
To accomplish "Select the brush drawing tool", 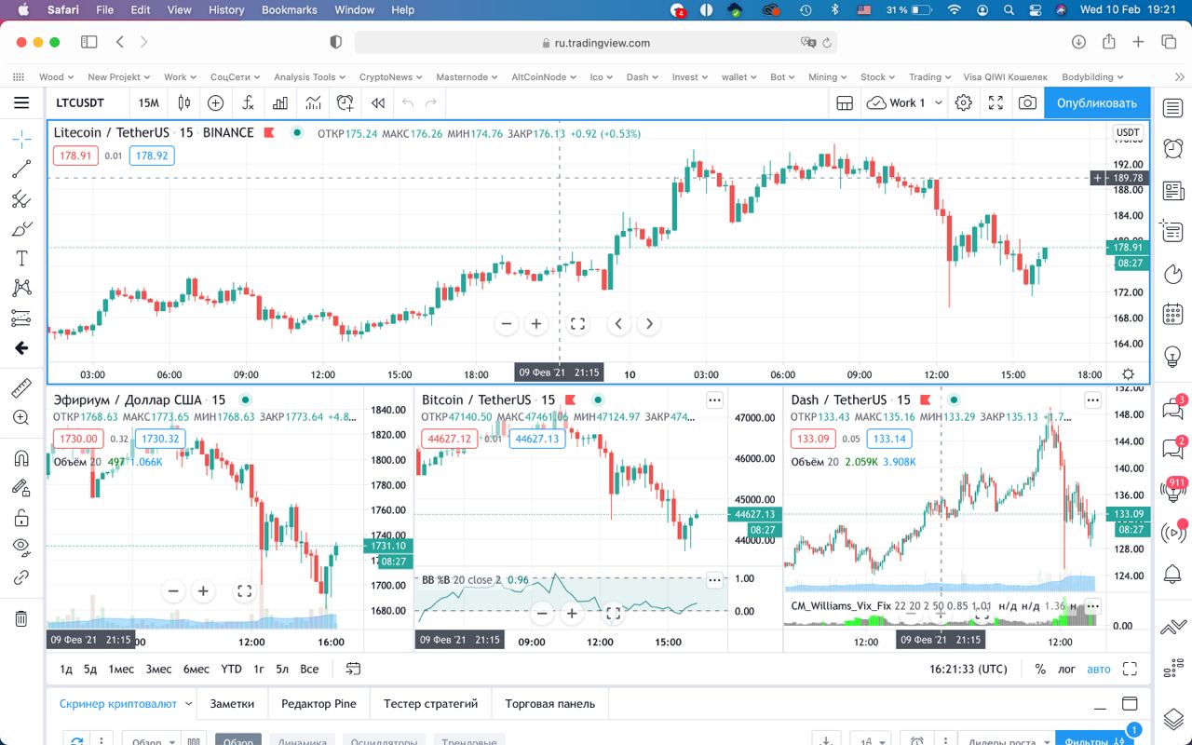I will pyautogui.click(x=21, y=228).
